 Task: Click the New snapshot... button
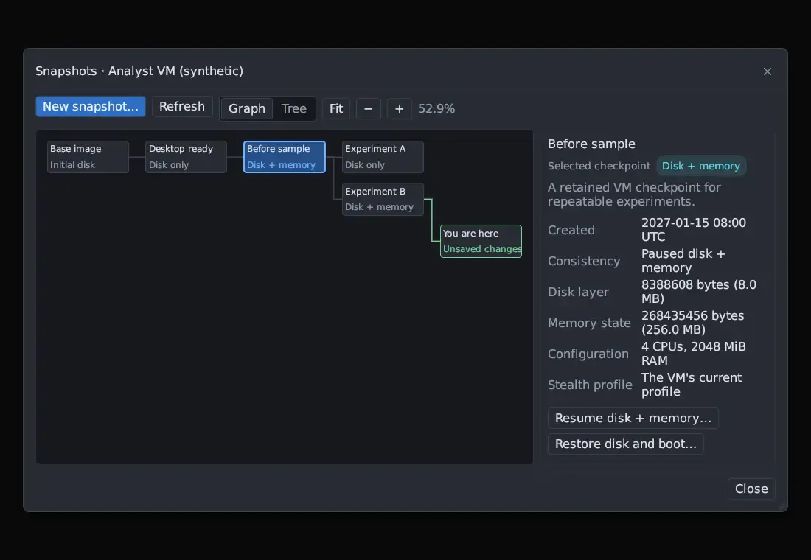pos(91,107)
